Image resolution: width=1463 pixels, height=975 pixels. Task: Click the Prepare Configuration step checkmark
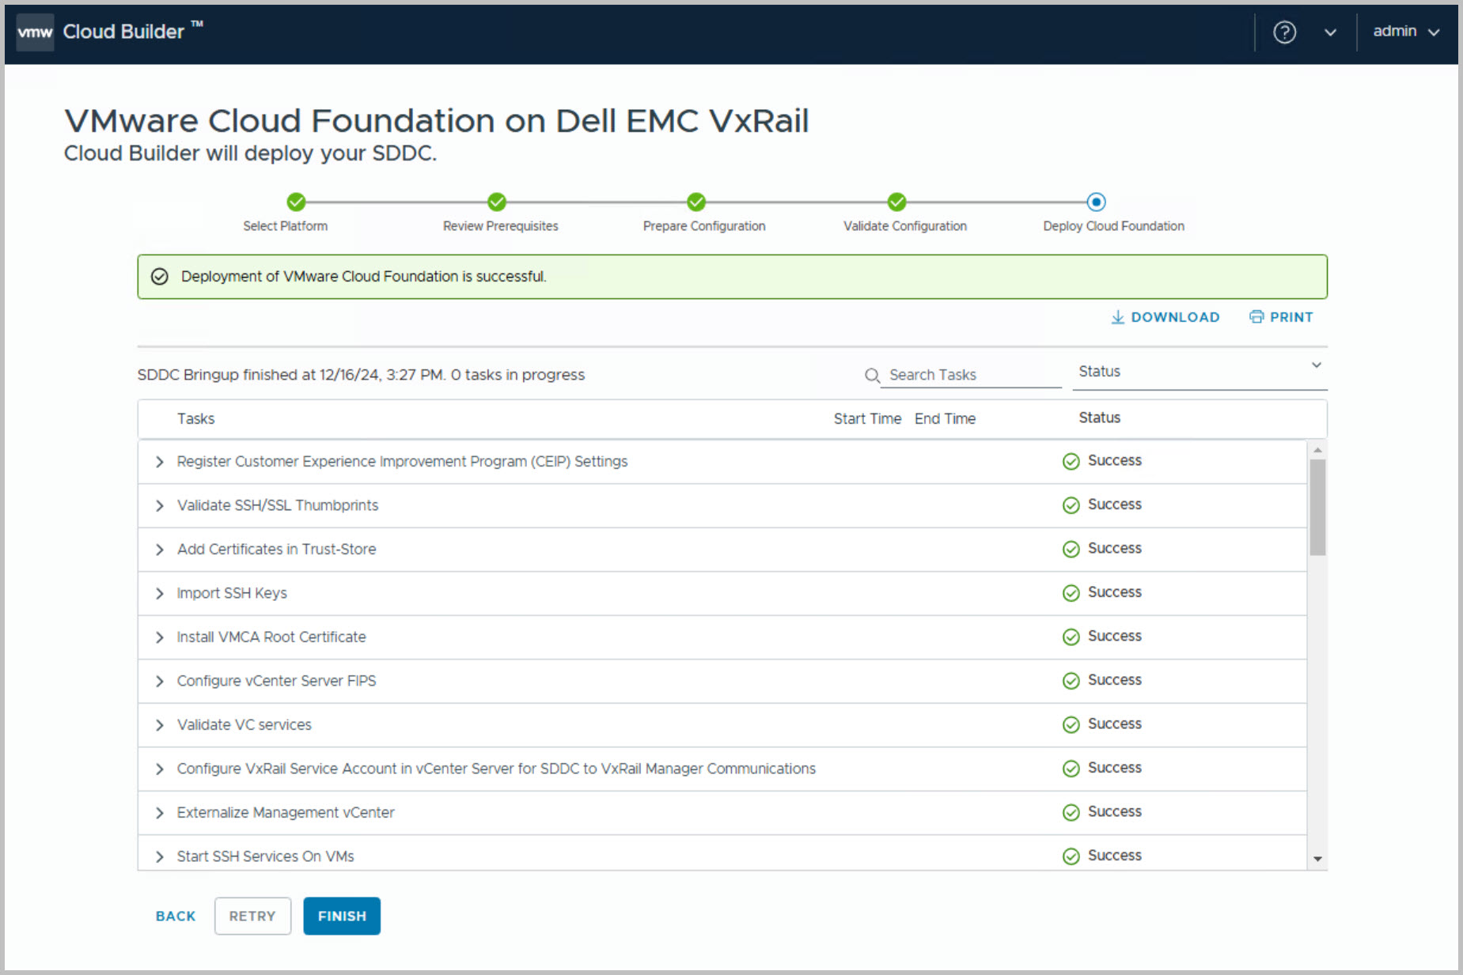tap(696, 202)
